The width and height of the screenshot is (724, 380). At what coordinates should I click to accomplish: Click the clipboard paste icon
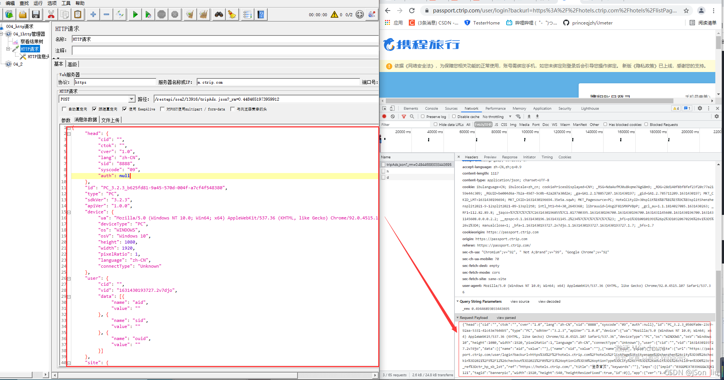[78, 15]
